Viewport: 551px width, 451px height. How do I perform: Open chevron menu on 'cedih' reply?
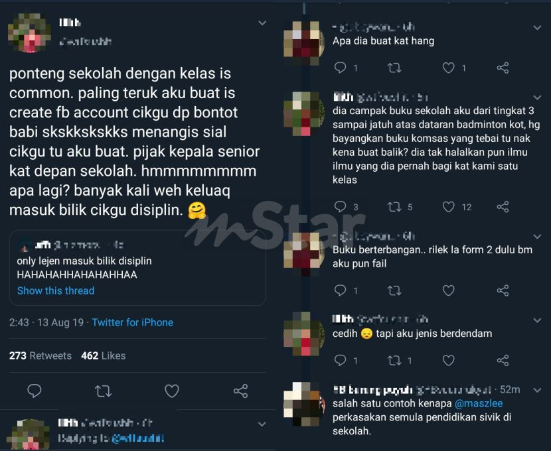click(537, 320)
